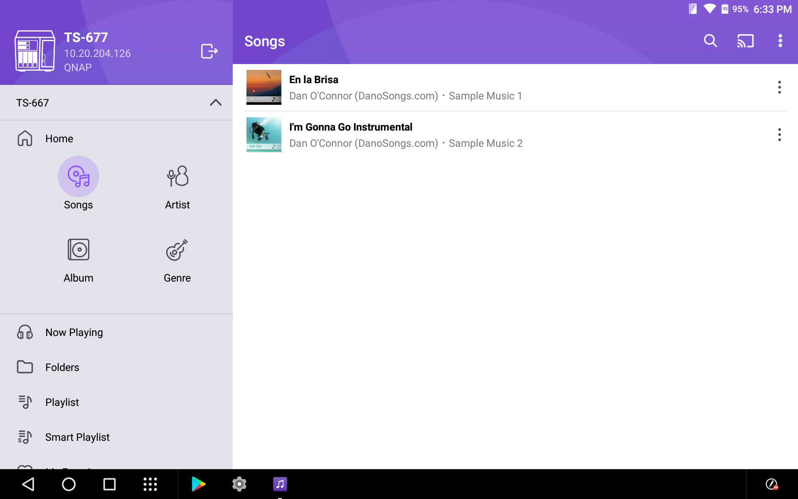Tap the speed gauge icon in taskbar
The width and height of the screenshot is (798, 499).
click(x=772, y=484)
